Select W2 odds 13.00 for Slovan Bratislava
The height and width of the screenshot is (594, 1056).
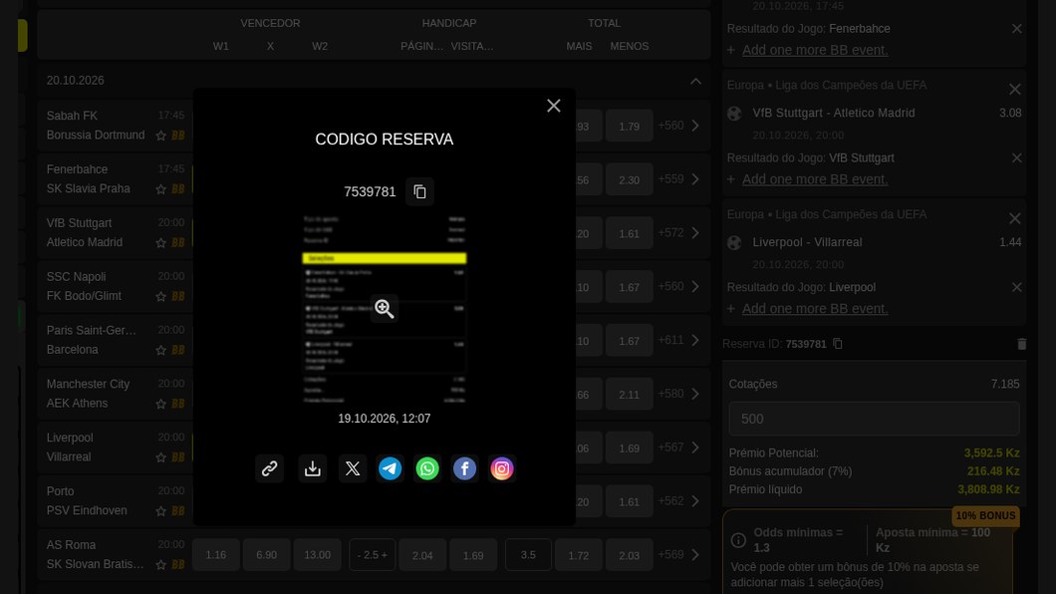(x=317, y=555)
